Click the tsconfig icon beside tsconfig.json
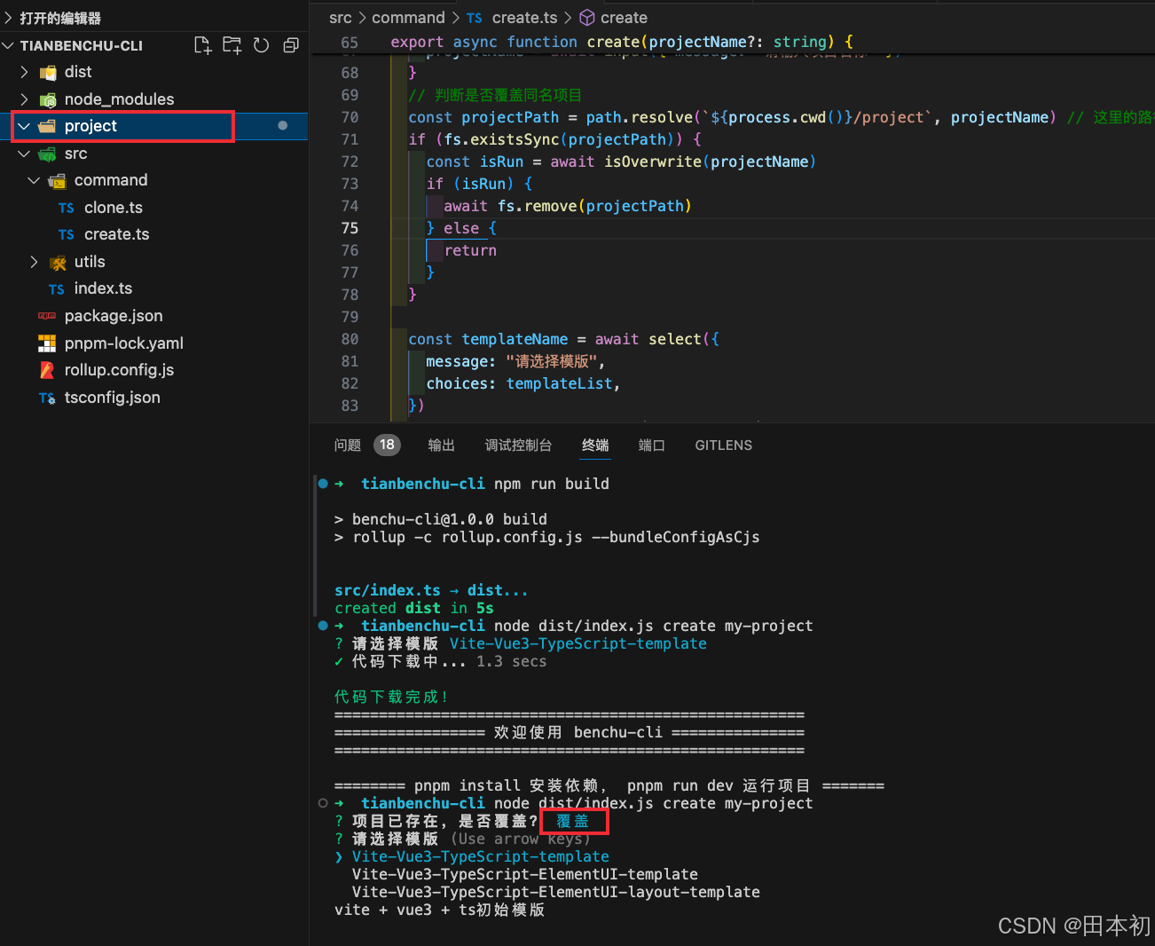 47,398
